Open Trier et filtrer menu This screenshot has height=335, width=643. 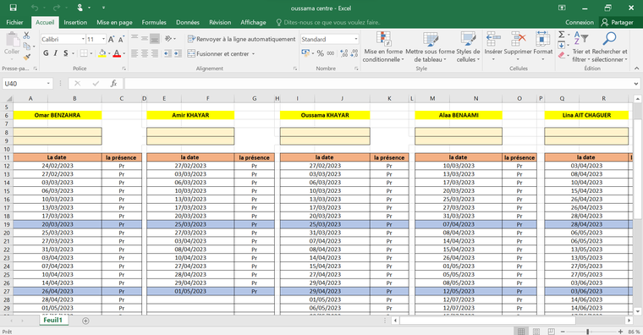click(581, 47)
